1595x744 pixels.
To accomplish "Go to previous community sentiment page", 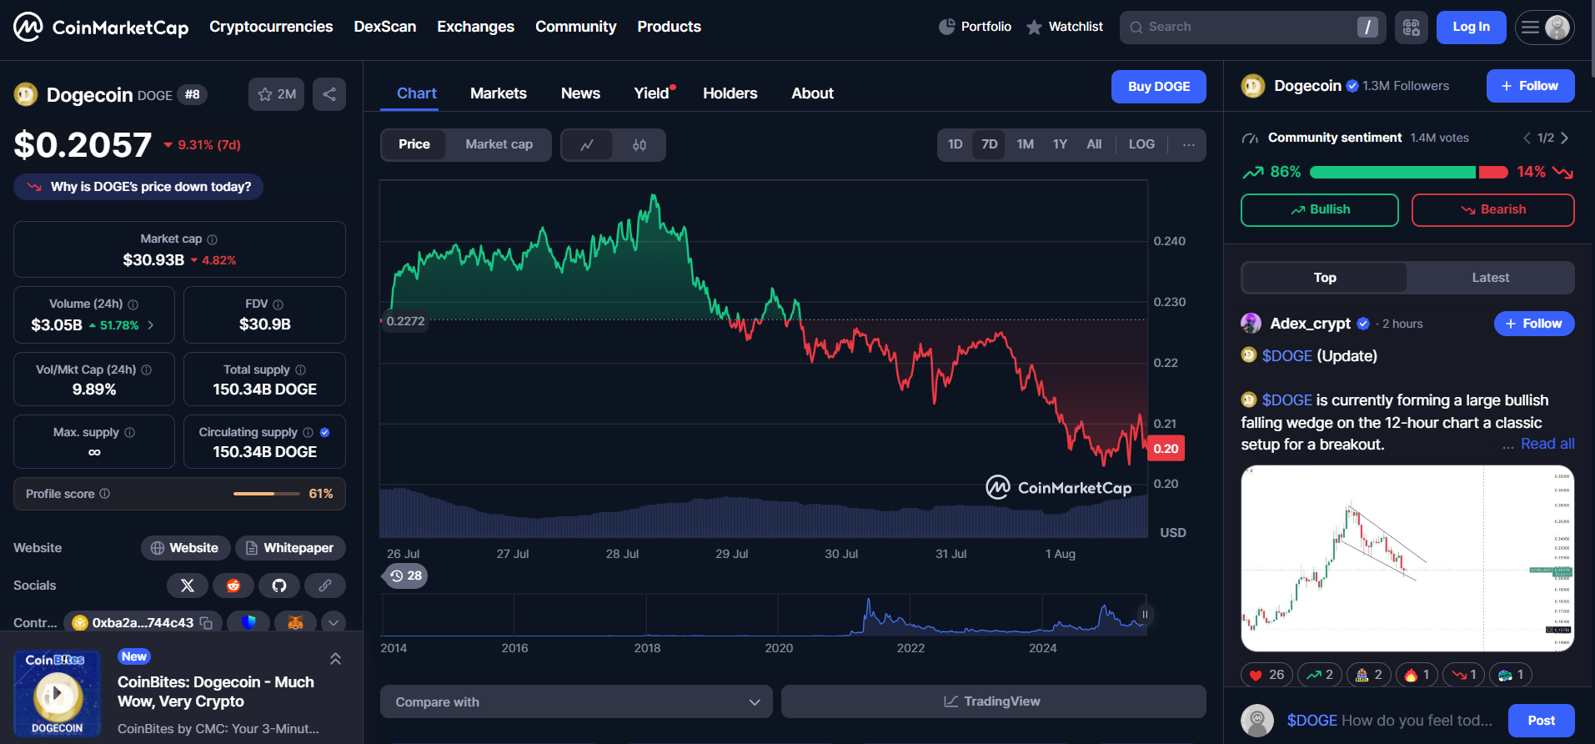I will pos(1527,138).
